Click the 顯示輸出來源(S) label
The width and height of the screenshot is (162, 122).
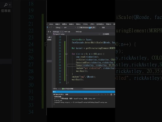[x=58, y=94]
